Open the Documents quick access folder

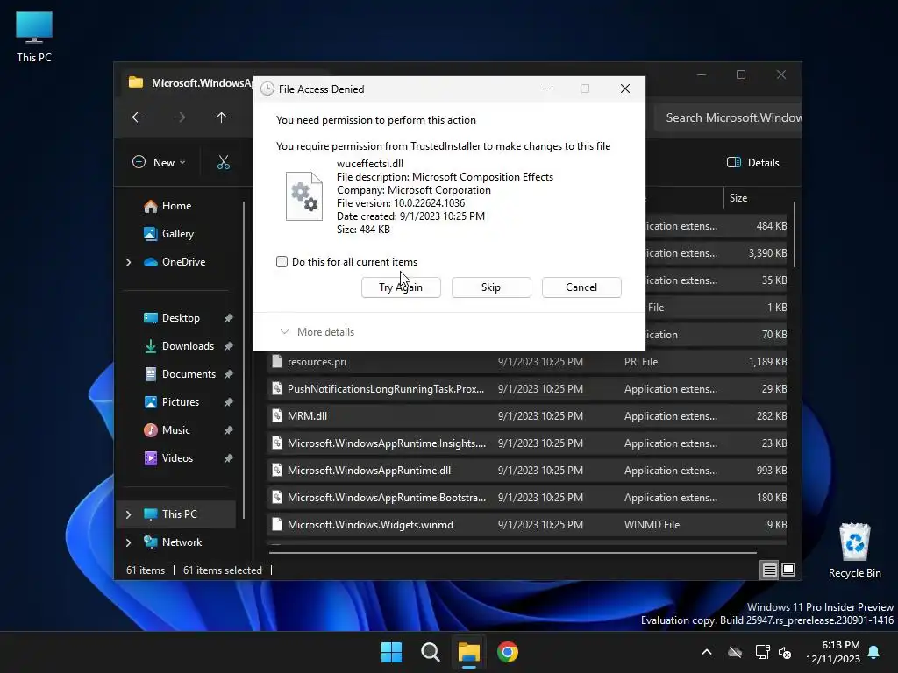tap(189, 374)
